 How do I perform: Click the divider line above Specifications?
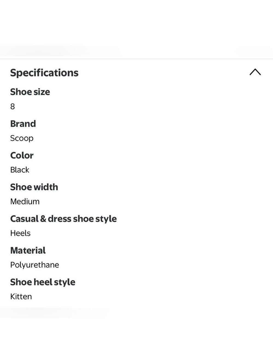pos(136,59)
